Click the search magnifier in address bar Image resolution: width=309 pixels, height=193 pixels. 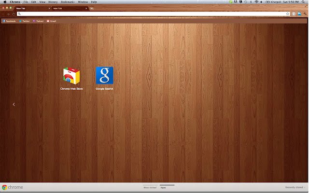pyautogui.click(x=19, y=14)
